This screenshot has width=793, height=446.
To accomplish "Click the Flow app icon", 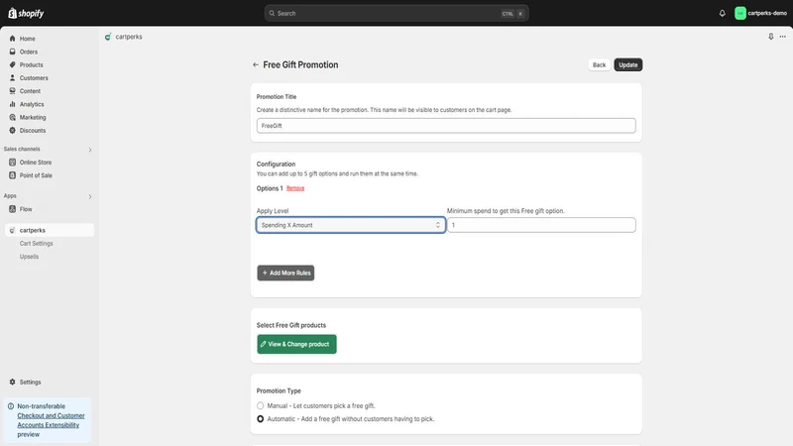I will (x=12, y=209).
